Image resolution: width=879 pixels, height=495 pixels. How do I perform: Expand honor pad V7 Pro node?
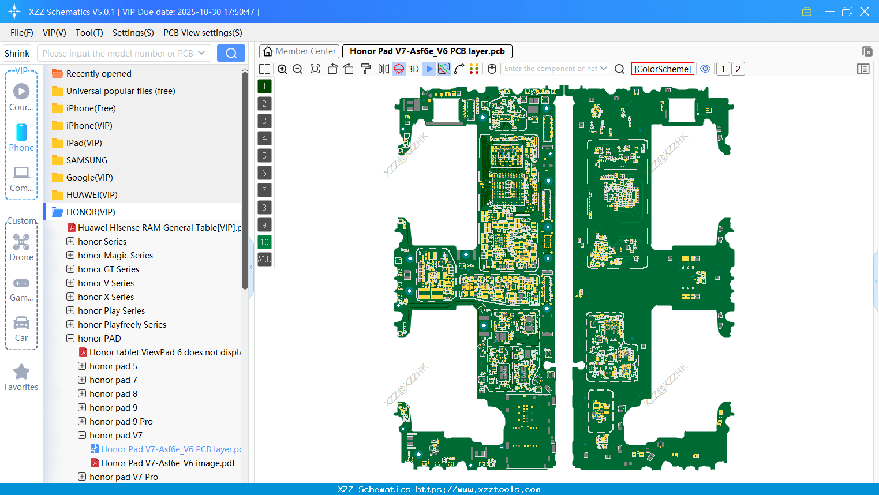(82, 477)
